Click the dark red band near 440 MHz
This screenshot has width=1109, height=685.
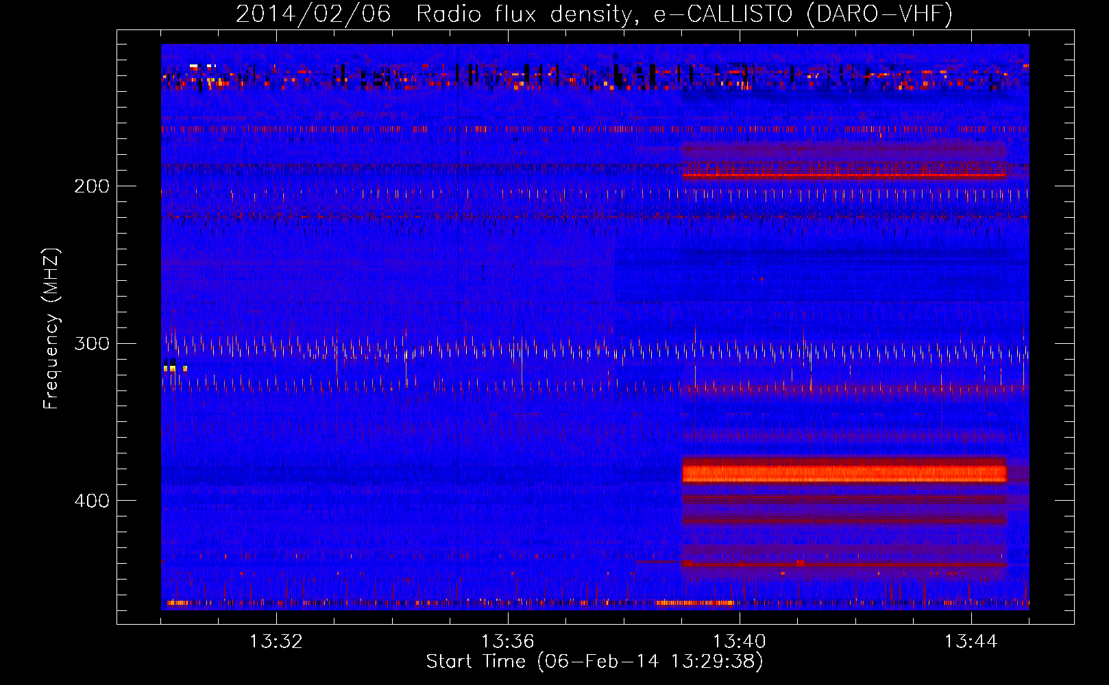[844, 564]
